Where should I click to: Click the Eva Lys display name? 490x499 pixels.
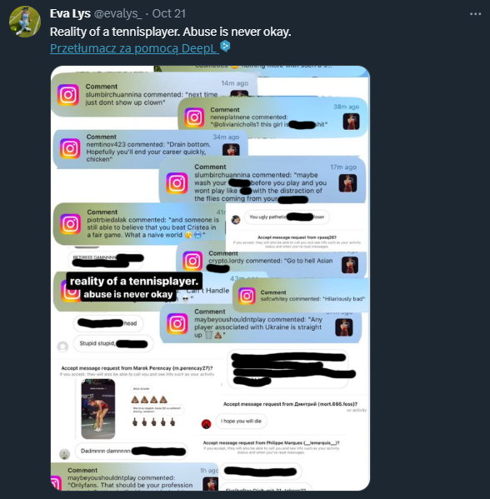click(x=70, y=13)
